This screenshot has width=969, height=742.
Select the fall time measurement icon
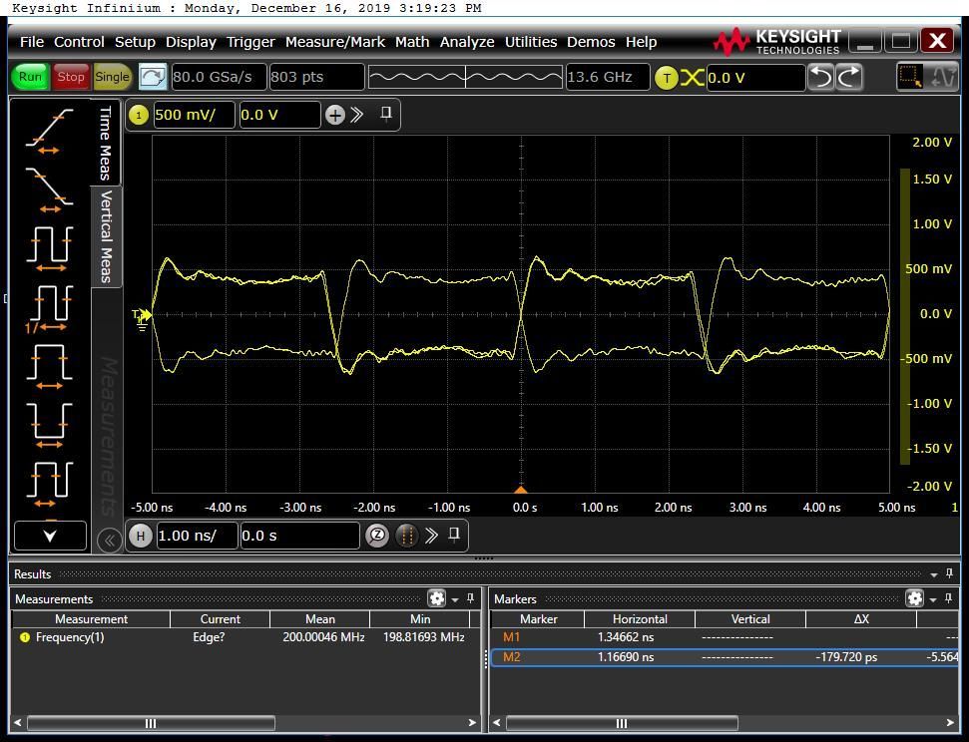coord(49,187)
